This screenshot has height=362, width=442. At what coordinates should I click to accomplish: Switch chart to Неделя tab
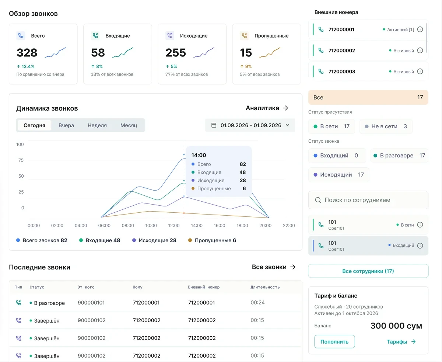[97, 125]
